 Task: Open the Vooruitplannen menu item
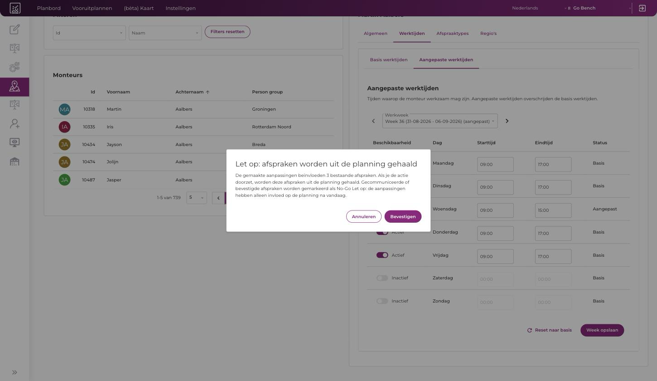coord(92,8)
